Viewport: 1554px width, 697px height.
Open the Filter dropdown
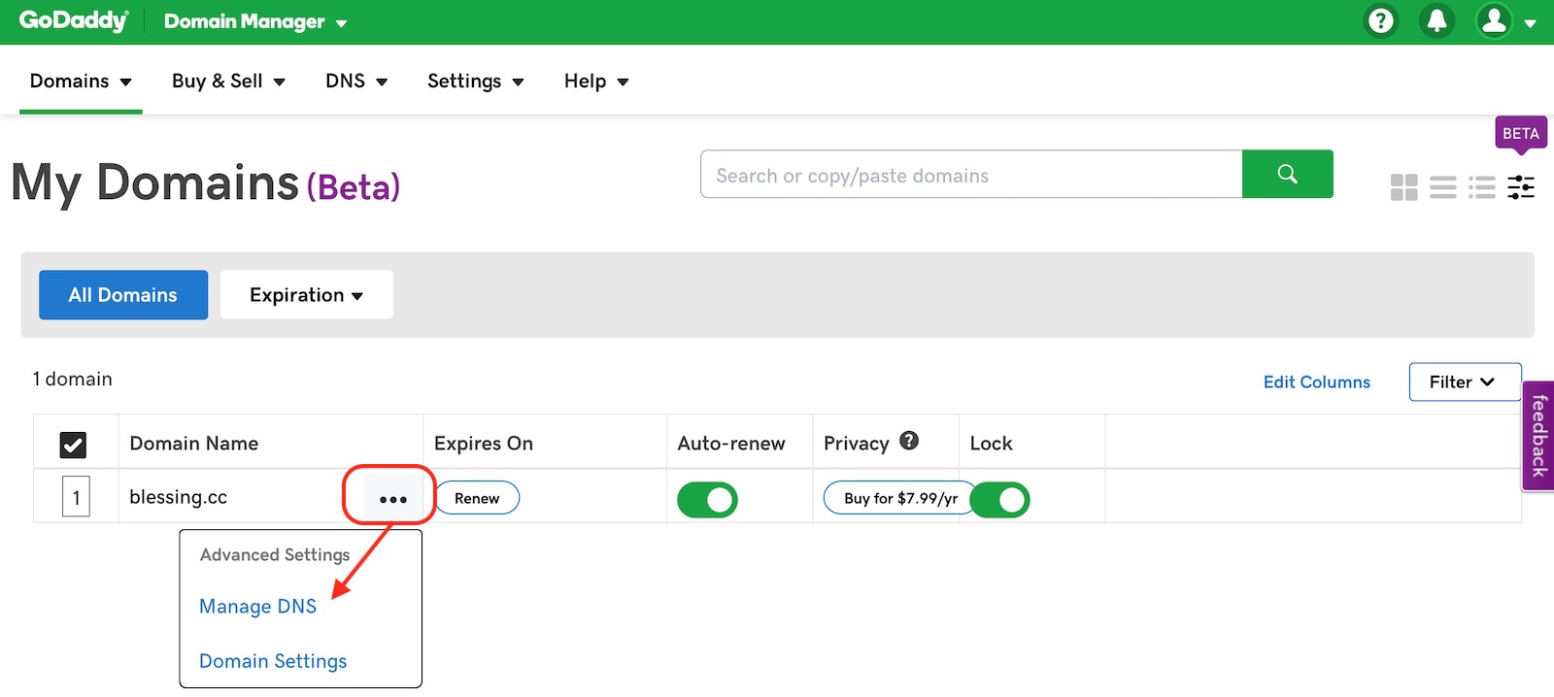1464,382
